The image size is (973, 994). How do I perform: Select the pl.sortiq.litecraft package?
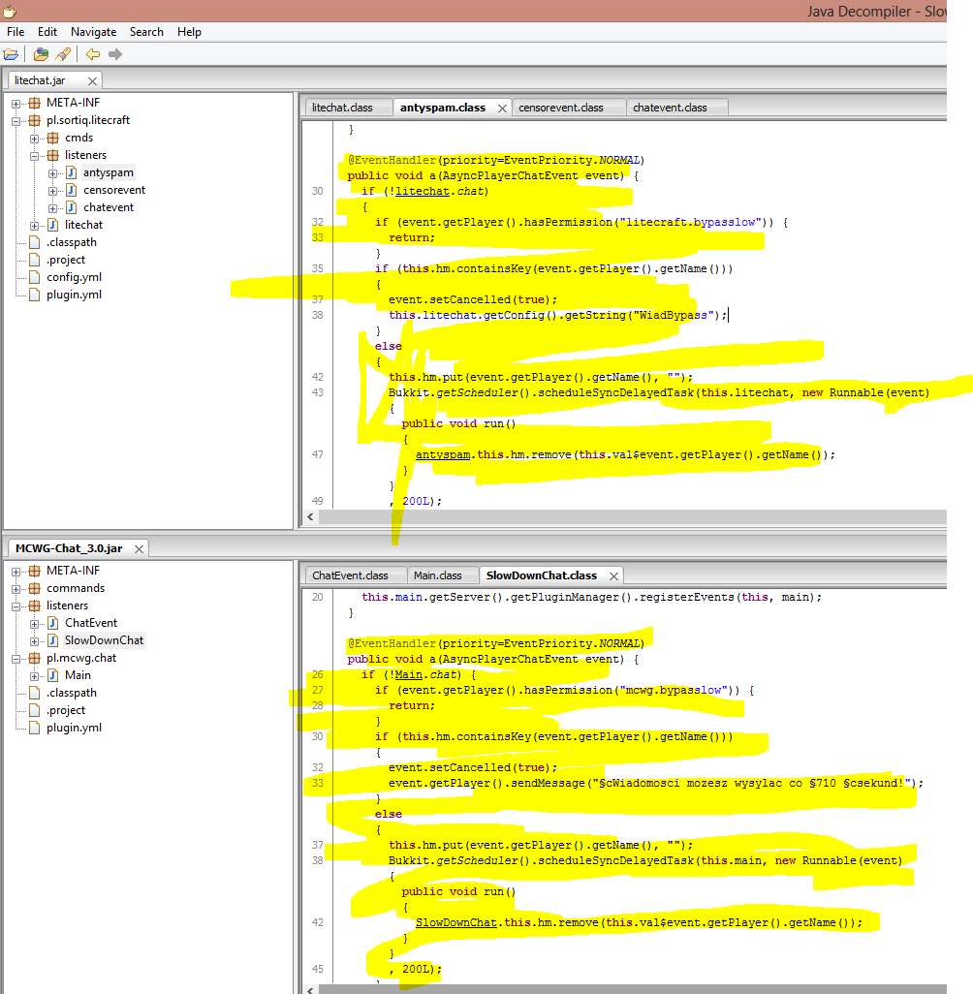88,120
